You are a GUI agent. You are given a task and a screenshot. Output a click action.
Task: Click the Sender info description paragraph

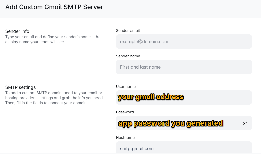pos(53,39)
